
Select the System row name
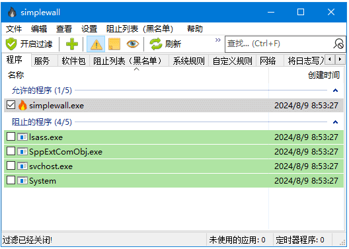pos(43,181)
